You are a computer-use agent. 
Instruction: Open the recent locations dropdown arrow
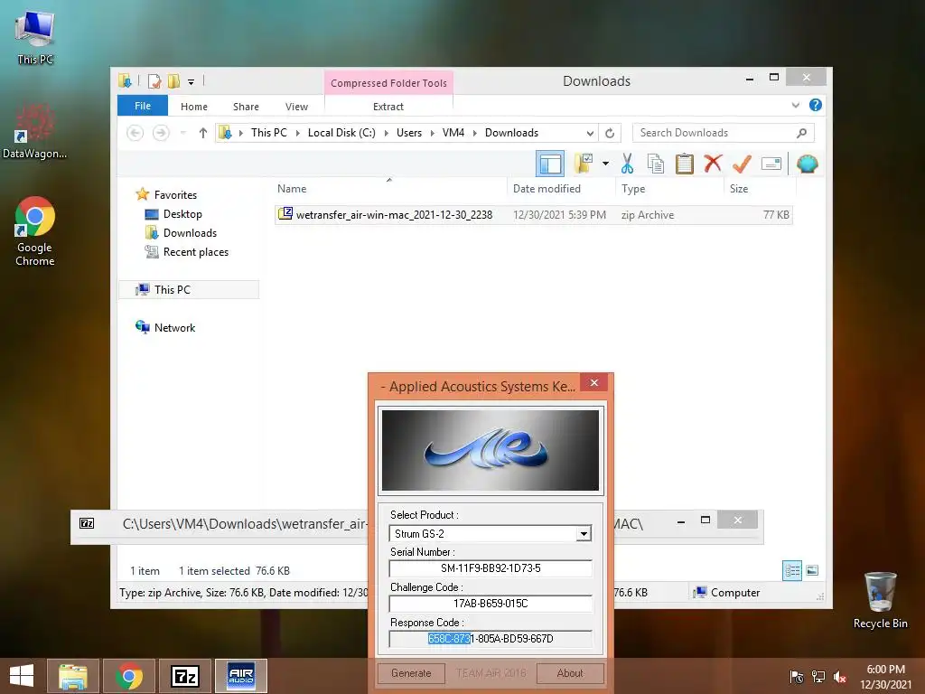pos(183,133)
